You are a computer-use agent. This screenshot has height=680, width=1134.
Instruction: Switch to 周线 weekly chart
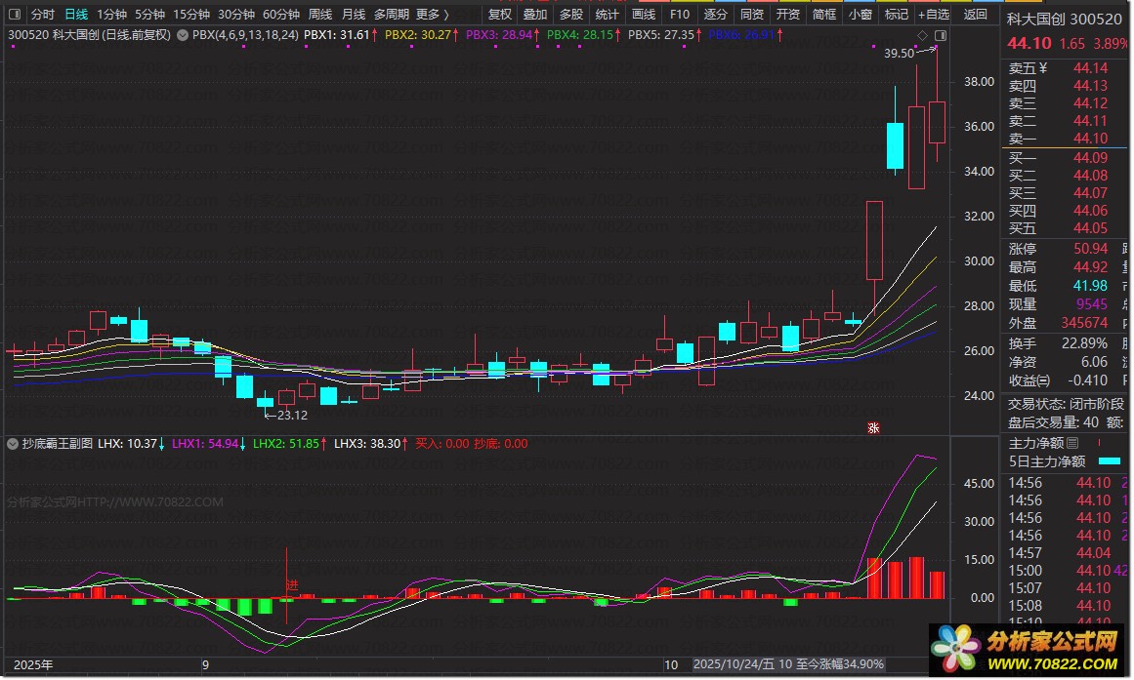pyautogui.click(x=320, y=14)
